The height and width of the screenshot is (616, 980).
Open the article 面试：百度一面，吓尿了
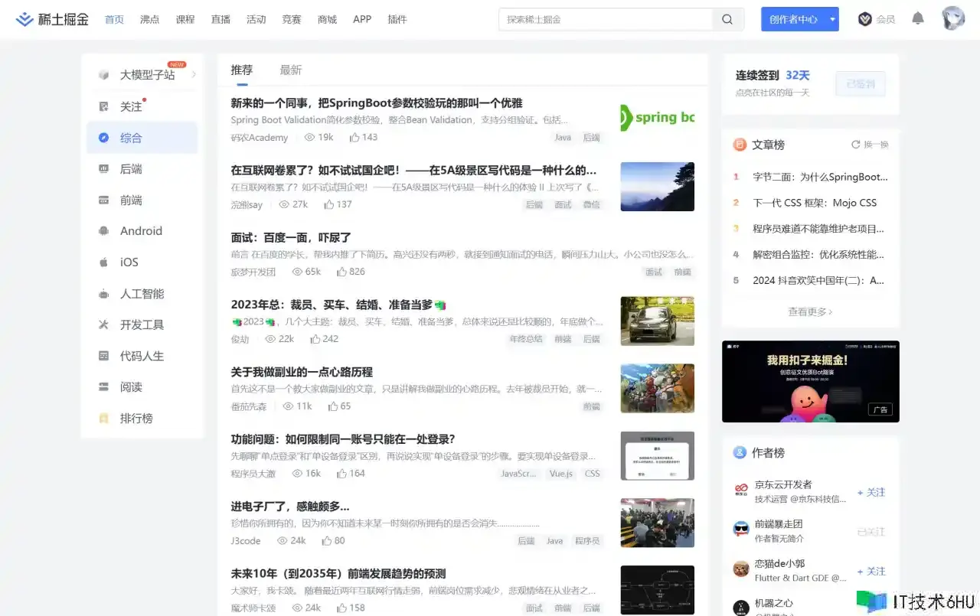[291, 238]
